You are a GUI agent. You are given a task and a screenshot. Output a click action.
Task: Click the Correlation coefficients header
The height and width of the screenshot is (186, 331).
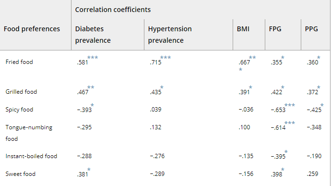point(113,10)
